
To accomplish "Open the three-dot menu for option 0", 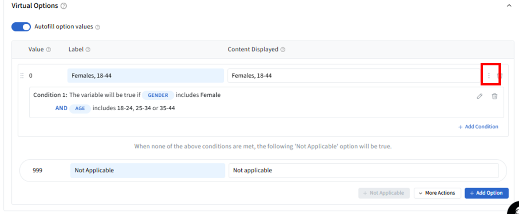I will pyautogui.click(x=489, y=76).
